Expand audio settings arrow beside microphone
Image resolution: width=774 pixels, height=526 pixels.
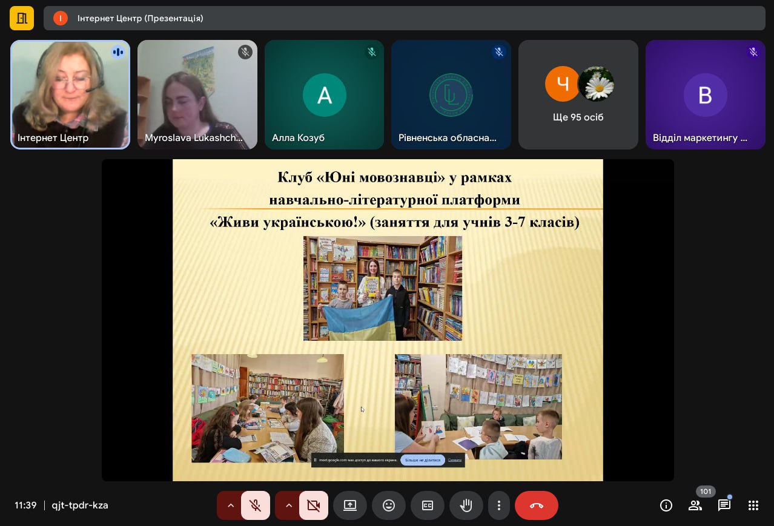(x=230, y=505)
